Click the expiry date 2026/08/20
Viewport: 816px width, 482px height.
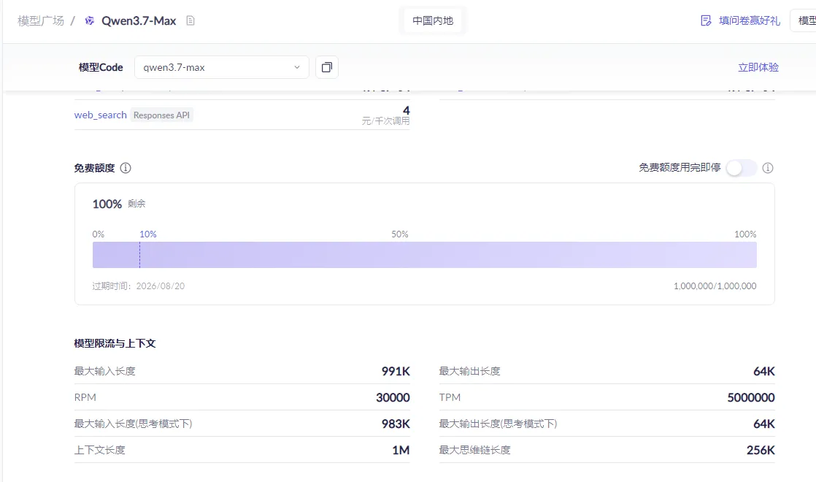point(161,286)
